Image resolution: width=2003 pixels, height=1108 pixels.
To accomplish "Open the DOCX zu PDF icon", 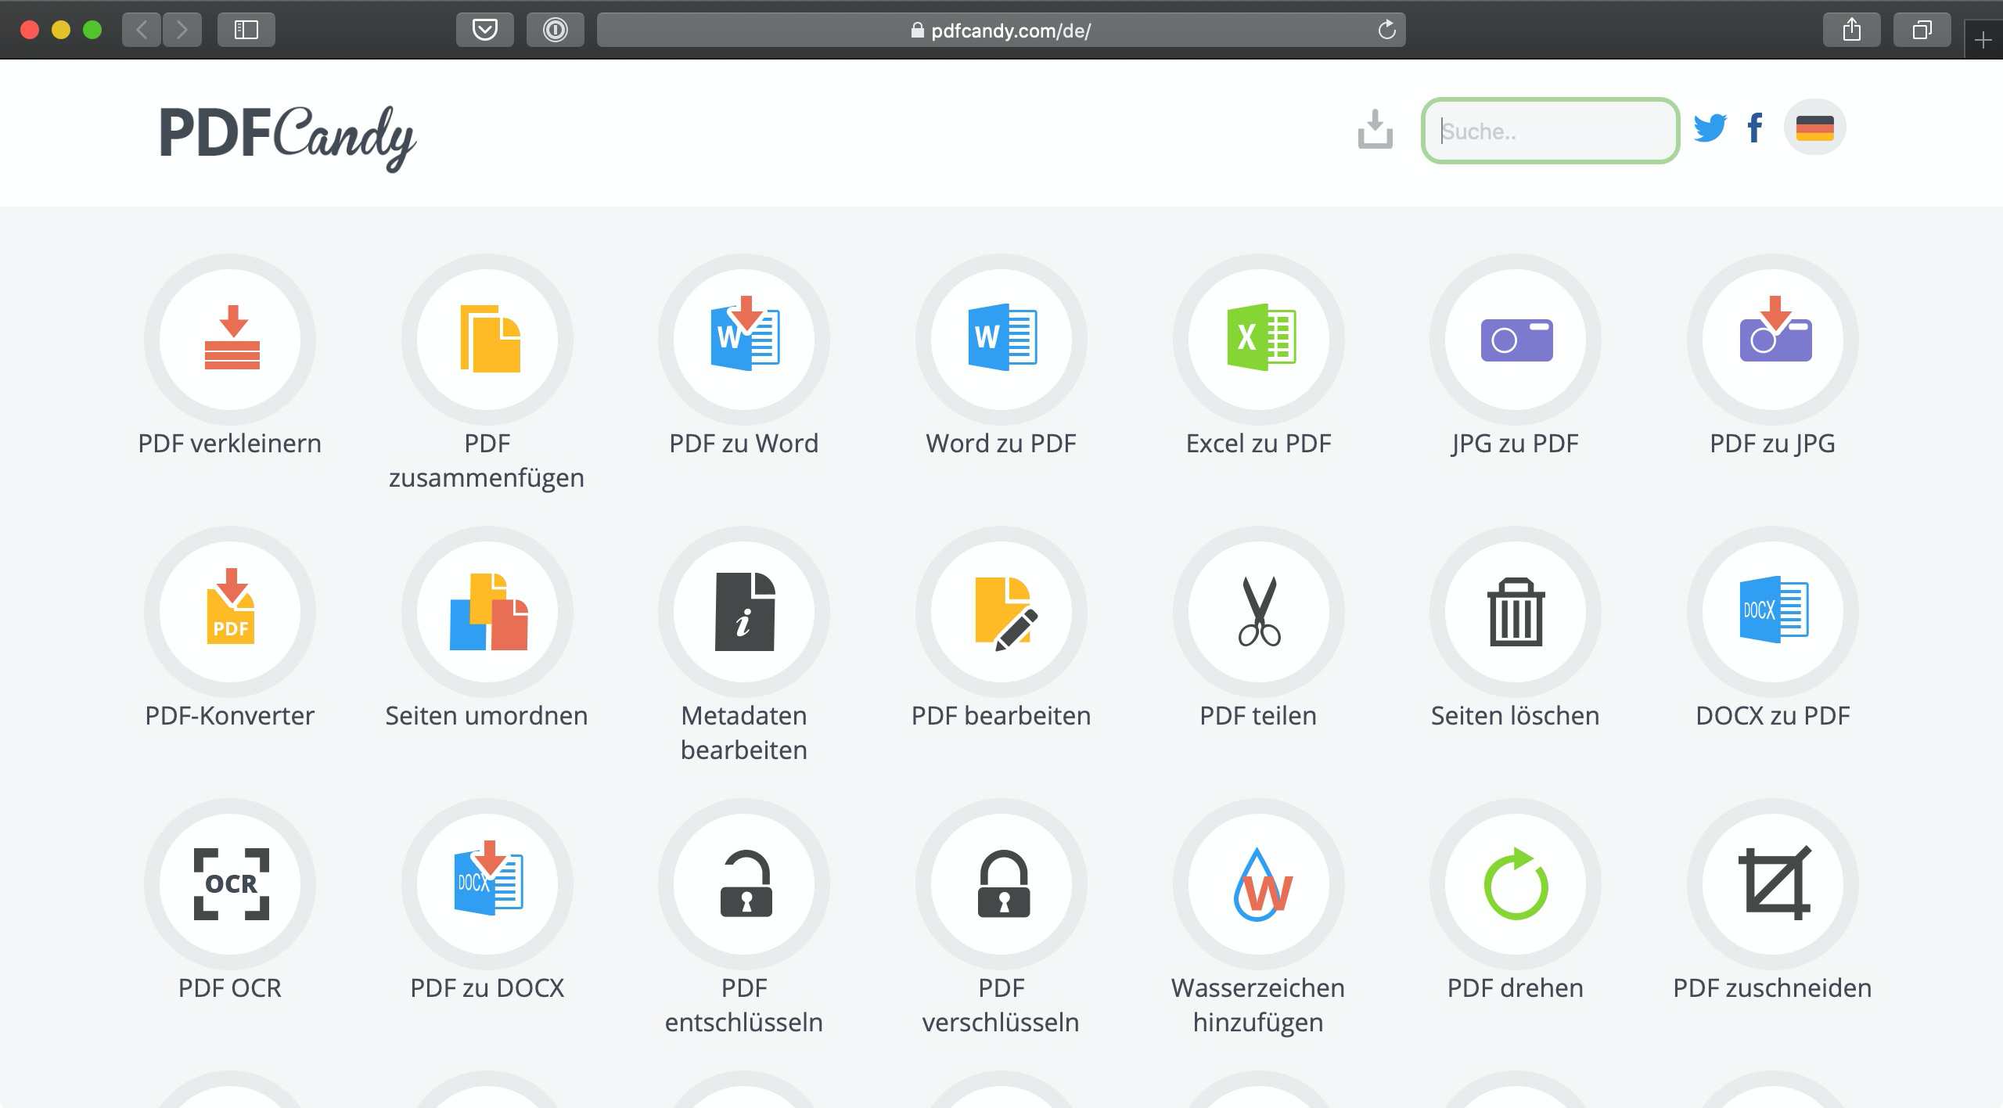I will pos(1773,612).
